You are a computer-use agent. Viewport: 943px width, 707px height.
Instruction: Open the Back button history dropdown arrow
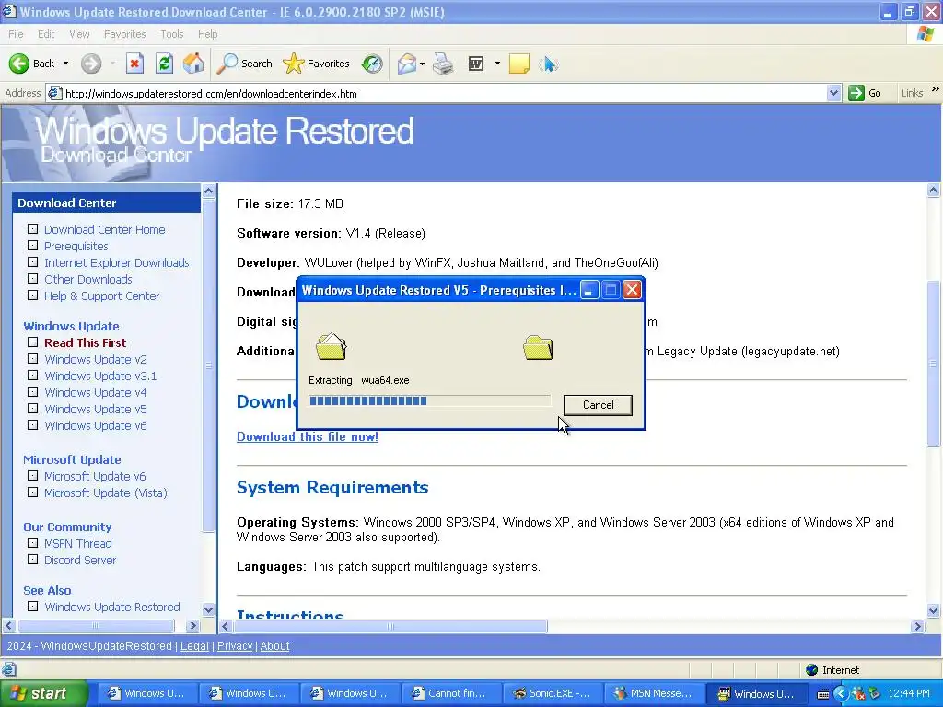pyautogui.click(x=65, y=64)
